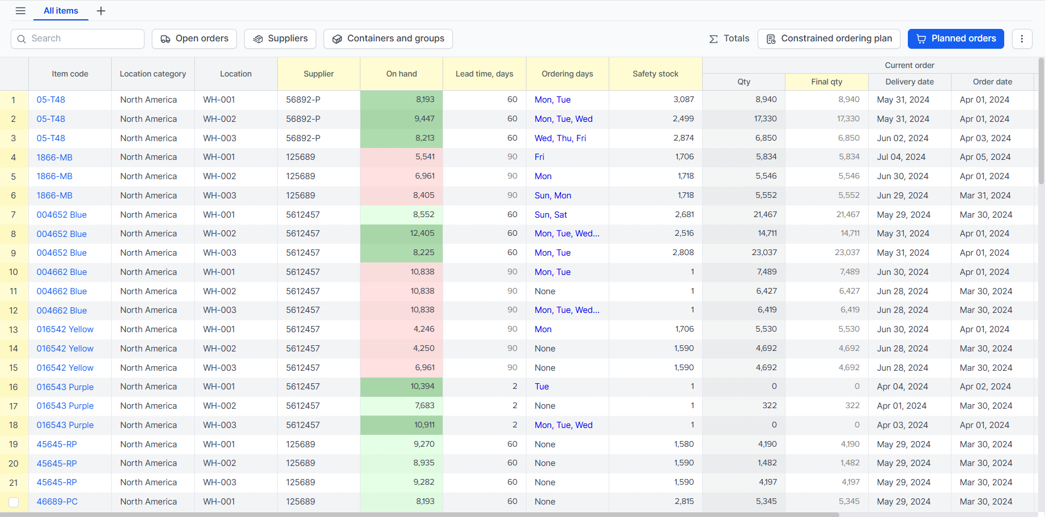Click the sigma Totals icon
This screenshot has height=517, width=1045.
point(713,39)
